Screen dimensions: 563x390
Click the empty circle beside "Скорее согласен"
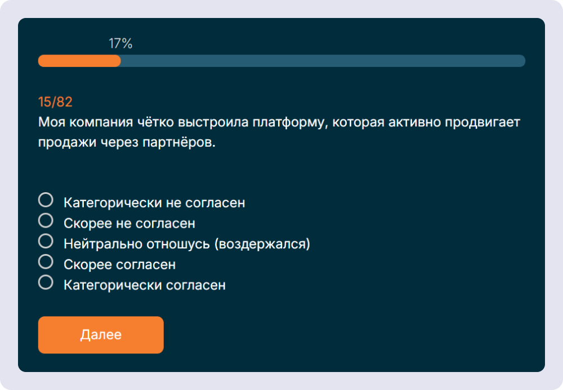pyautogui.click(x=45, y=264)
